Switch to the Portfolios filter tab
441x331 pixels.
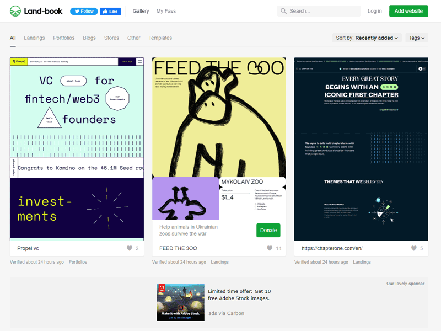tap(64, 38)
